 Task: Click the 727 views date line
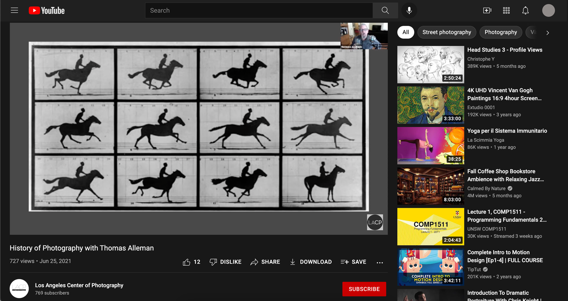(x=40, y=261)
